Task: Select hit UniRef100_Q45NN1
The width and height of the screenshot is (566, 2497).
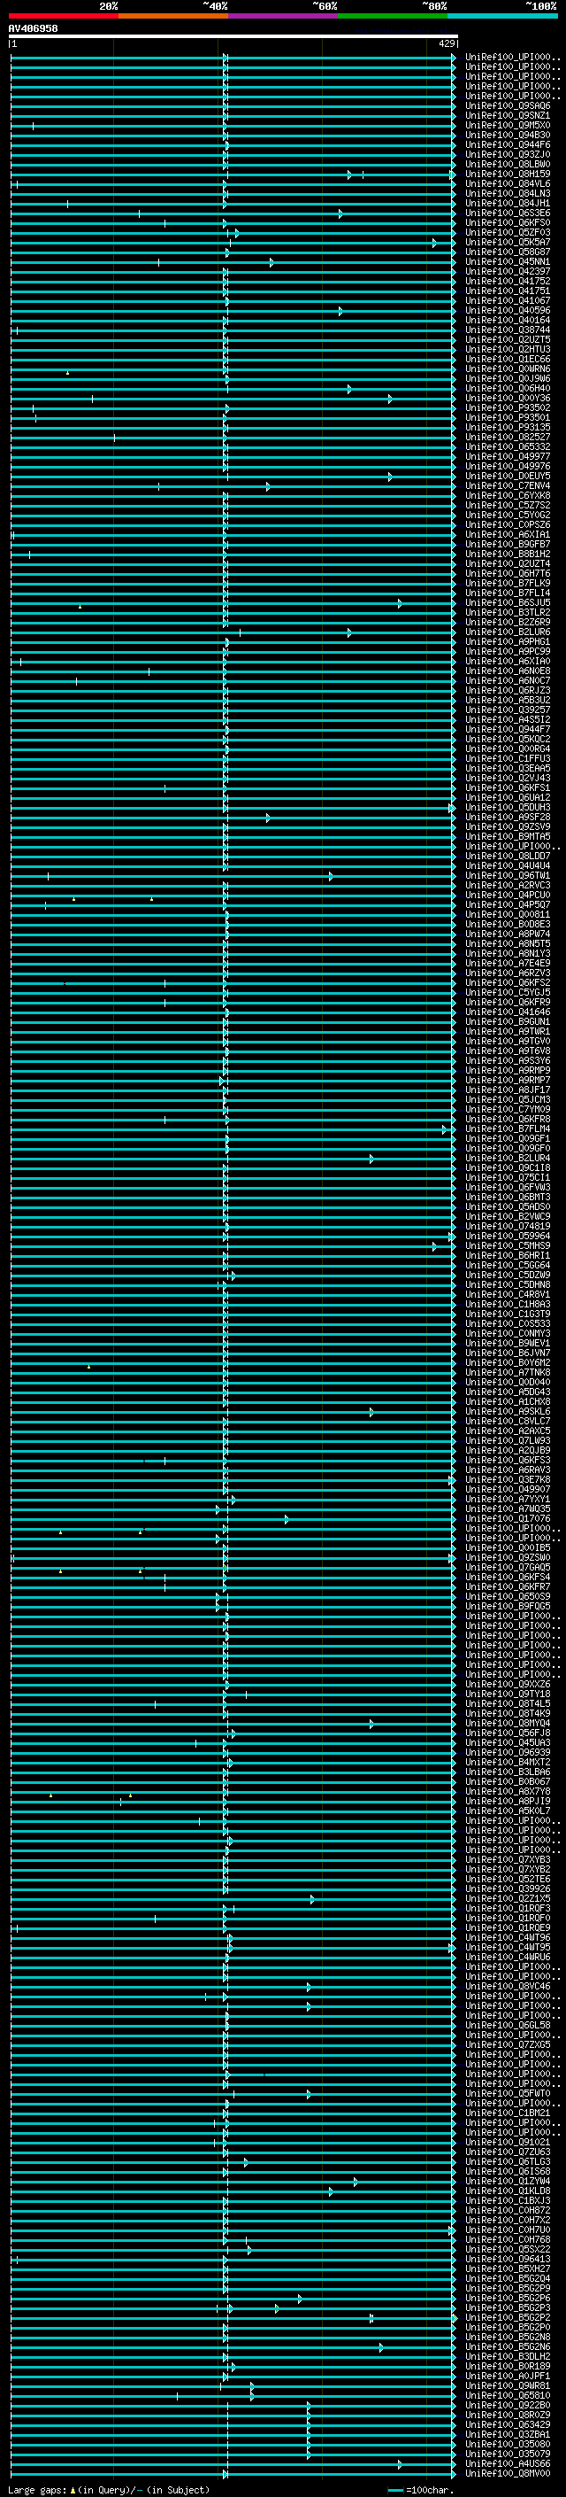Action: tap(507, 261)
